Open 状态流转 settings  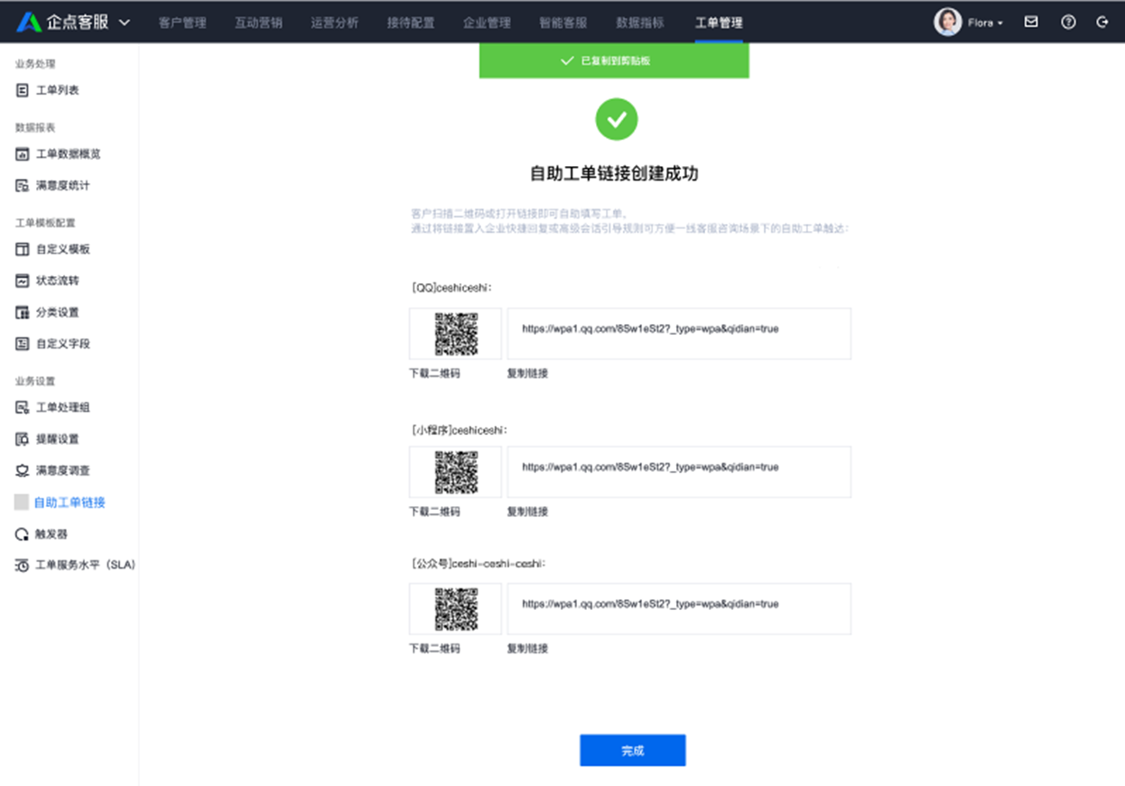click(x=58, y=281)
